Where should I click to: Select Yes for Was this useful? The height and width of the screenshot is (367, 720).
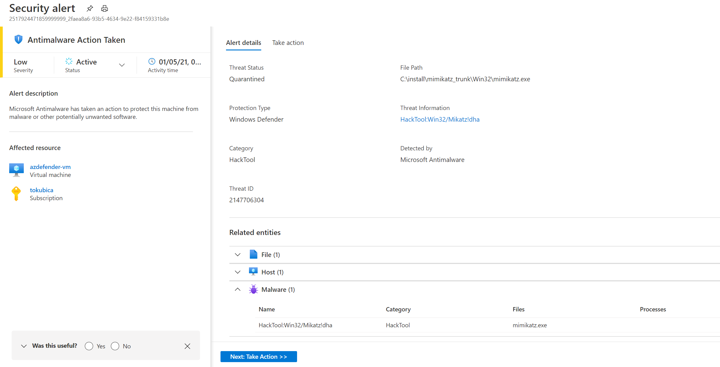pyautogui.click(x=89, y=346)
